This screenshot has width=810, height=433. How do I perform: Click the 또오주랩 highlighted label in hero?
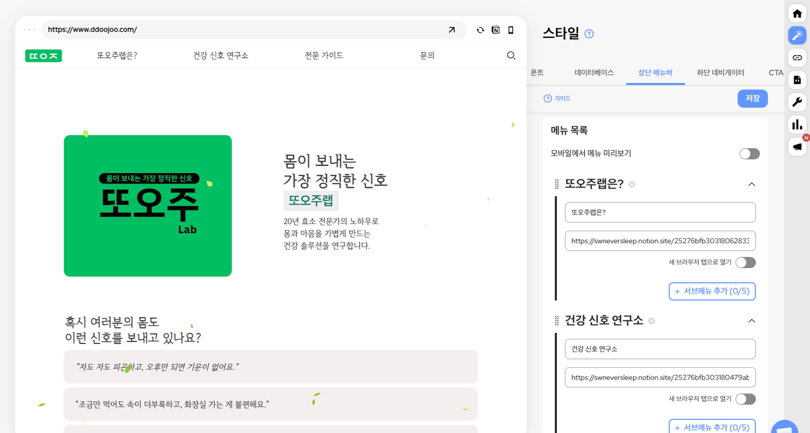click(x=311, y=200)
